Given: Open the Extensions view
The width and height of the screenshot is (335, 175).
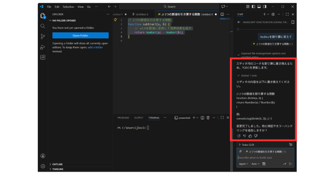Looking at the screenshot, I should pos(43,57).
